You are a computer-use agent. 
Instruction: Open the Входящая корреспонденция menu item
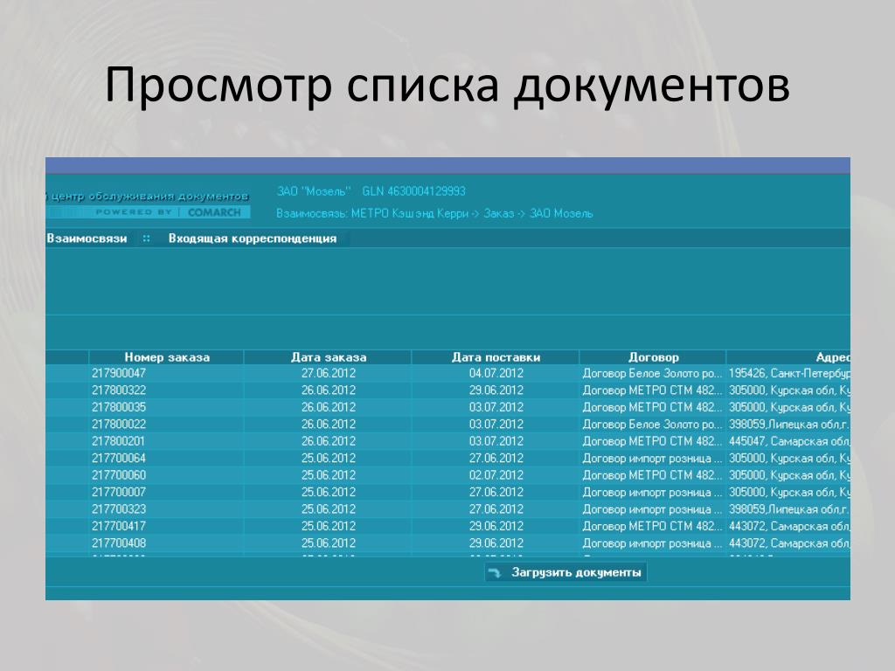tap(253, 239)
